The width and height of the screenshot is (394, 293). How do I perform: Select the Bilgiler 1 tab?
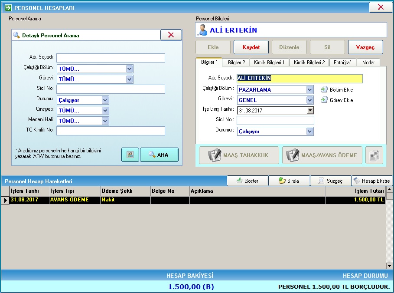[209, 62]
